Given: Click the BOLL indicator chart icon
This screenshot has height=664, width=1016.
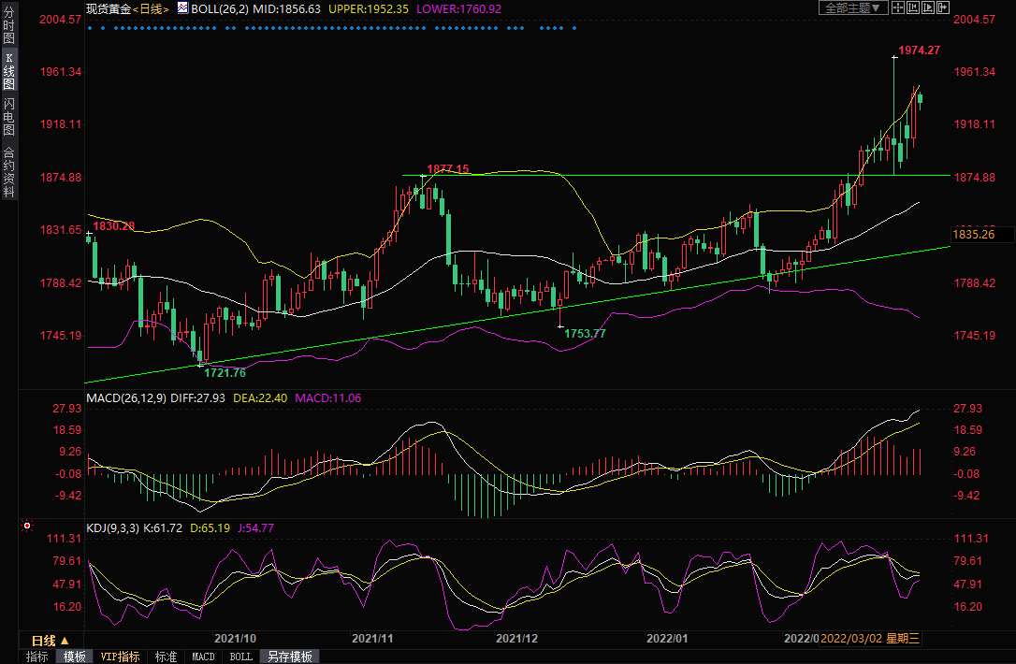Looking at the screenshot, I should (x=182, y=8).
